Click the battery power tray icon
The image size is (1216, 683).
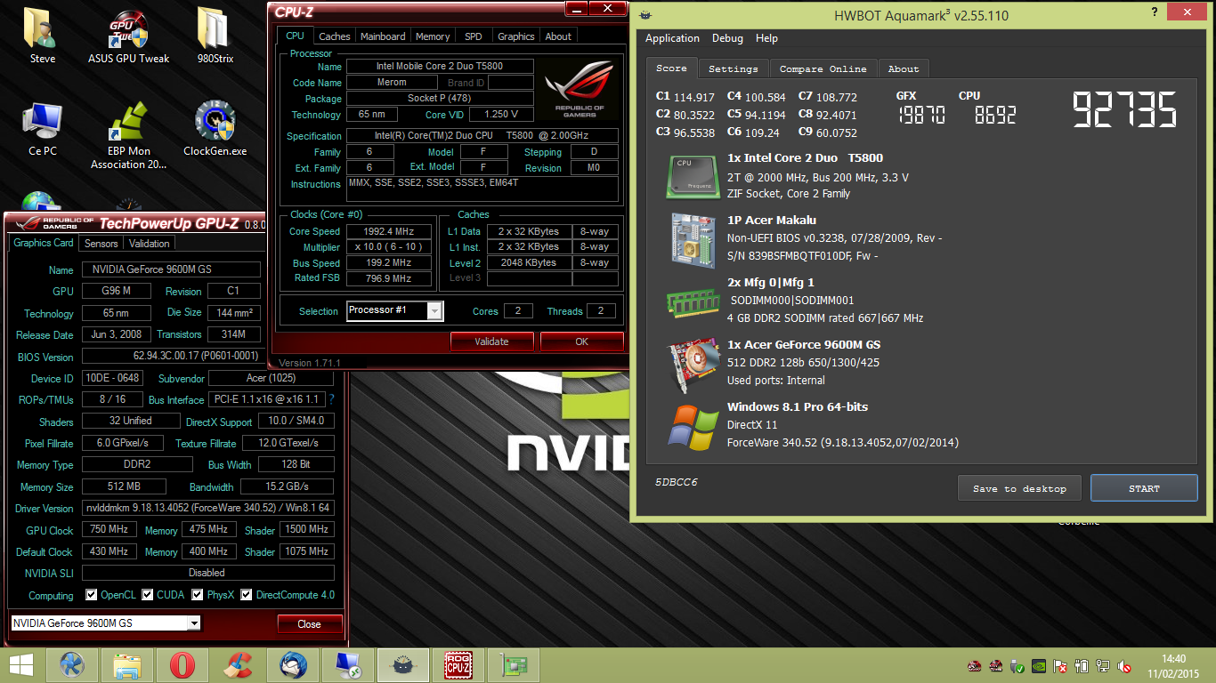point(1082,665)
